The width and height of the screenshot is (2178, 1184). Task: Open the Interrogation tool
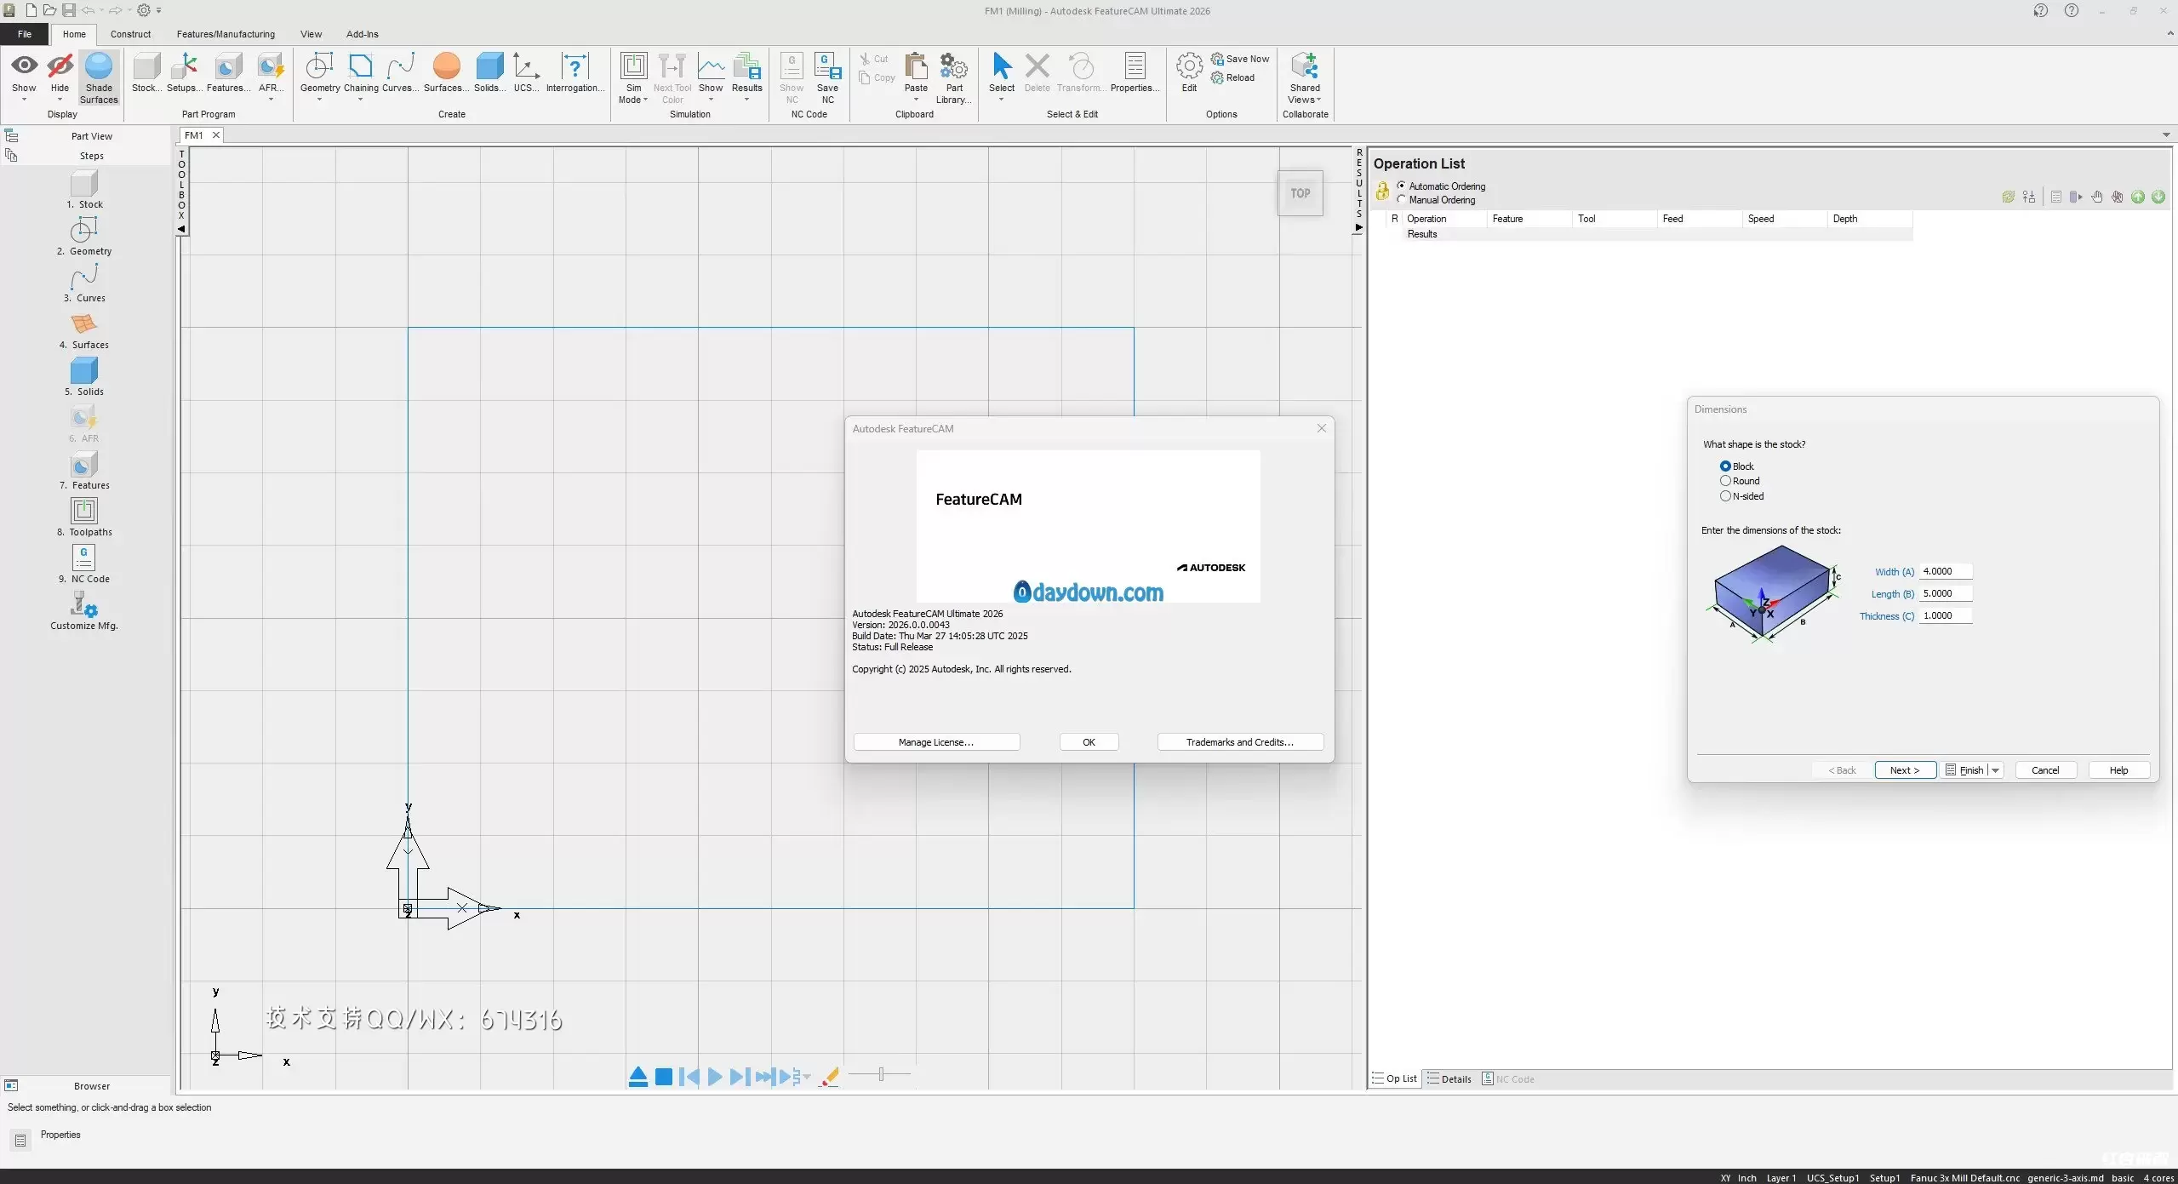pyautogui.click(x=575, y=72)
